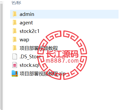Viewport: 122px width, 110px height.
Task: Click the admin folder icon
Action: (x=15, y=14)
